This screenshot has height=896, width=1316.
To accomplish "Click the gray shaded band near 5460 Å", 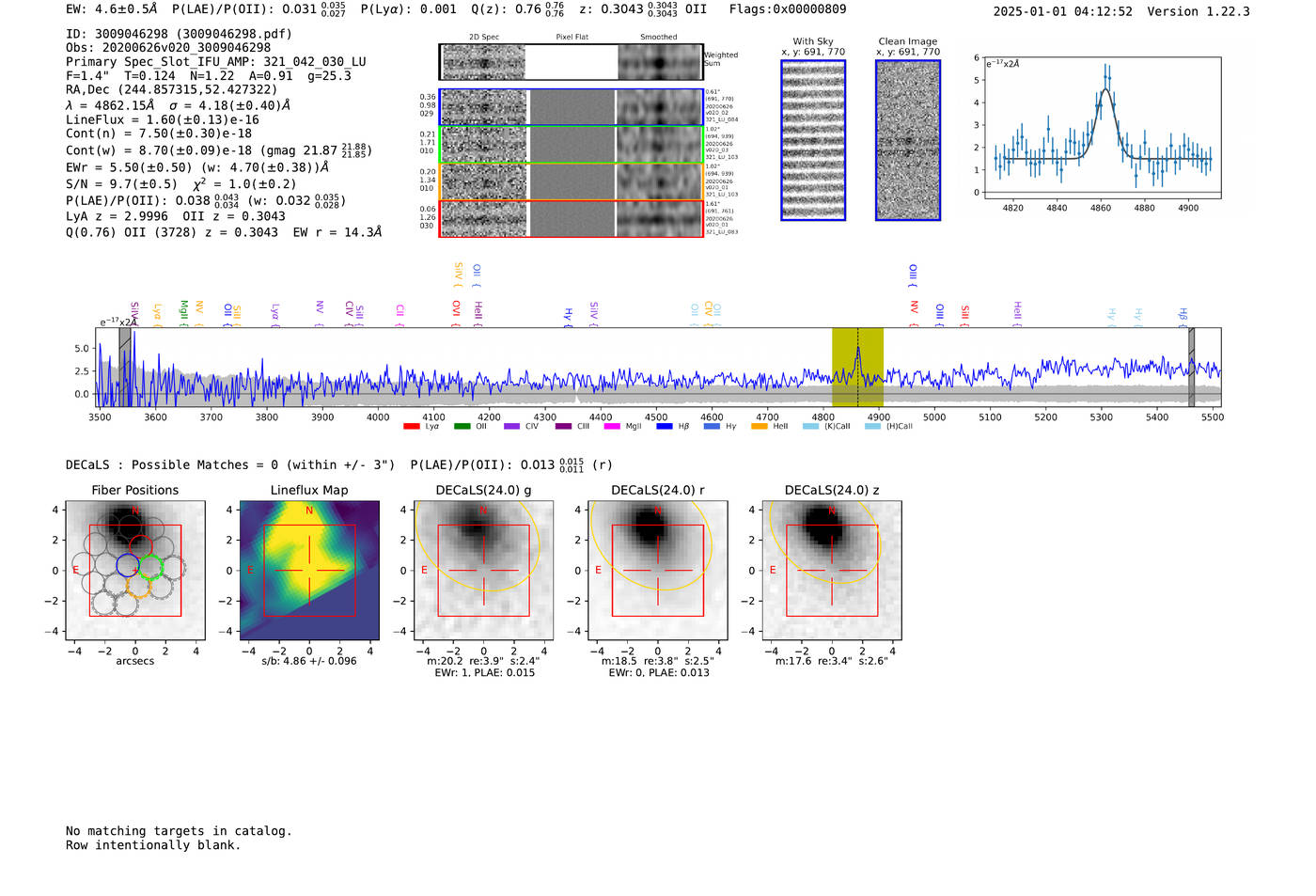I will click(1191, 367).
